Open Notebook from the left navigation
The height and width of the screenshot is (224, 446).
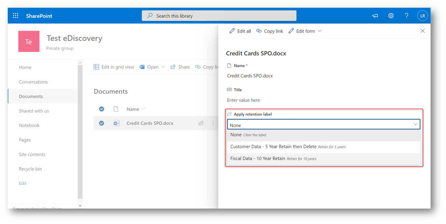point(29,126)
